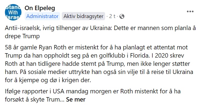Open On Elpeleg's profile name link
Screen dimensions: 199x107
[40, 8]
